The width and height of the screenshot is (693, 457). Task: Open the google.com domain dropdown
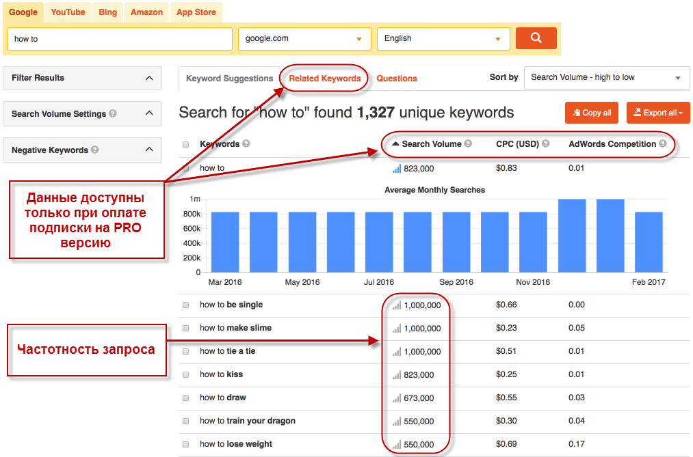pyautogui.click(x=304, y=39)
